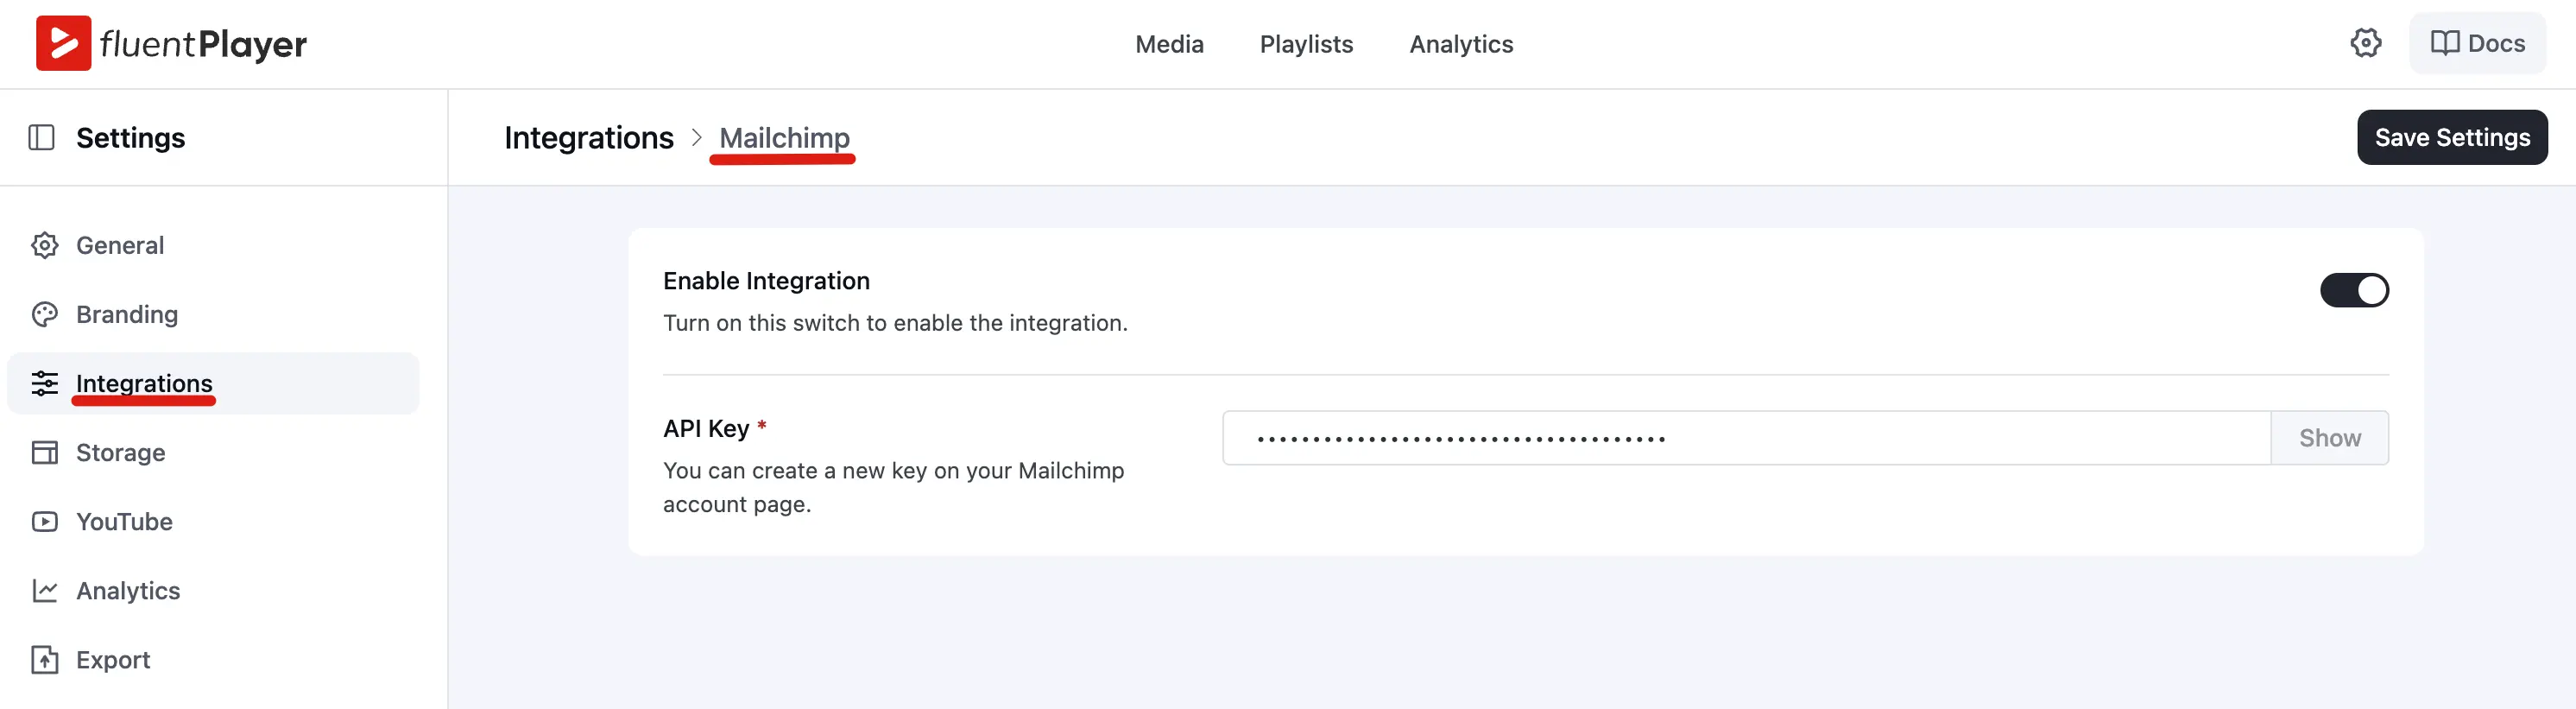The image size is (2576, 709).
Task: Click the fluentPlayer logo icon
Action: click(x=63, y=43)
